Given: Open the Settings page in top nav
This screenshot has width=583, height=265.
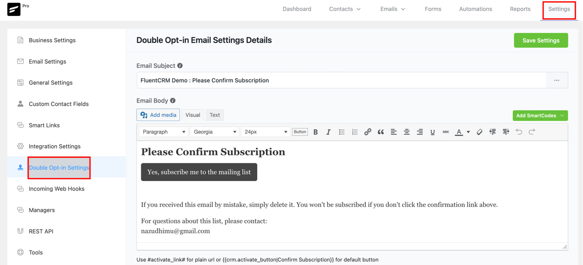Looking at the screenshot, I should (559, 9).
